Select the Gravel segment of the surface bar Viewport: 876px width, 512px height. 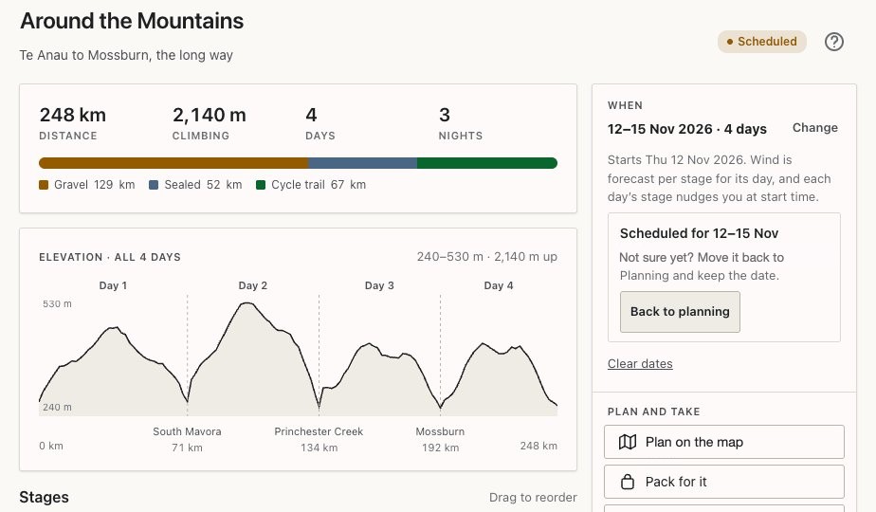pyautogui.click(x=173, y=163)
